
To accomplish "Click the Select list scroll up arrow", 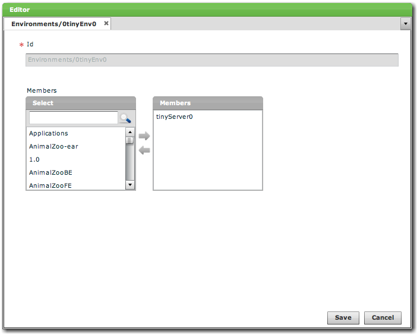I will 130,132.
